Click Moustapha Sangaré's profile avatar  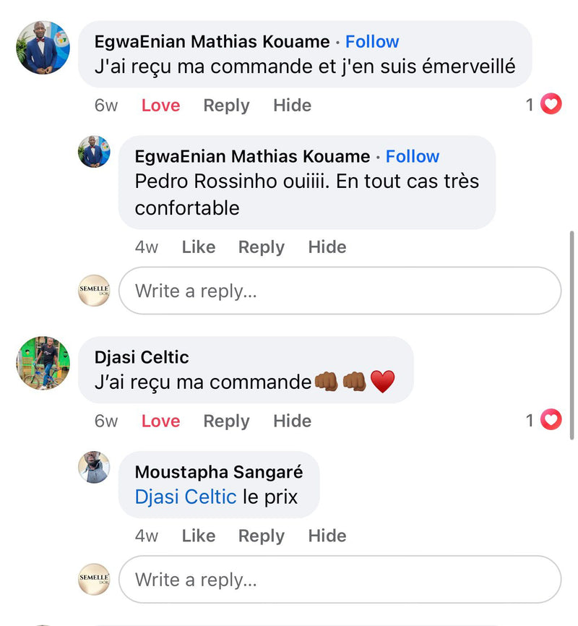tap(94, 468)
